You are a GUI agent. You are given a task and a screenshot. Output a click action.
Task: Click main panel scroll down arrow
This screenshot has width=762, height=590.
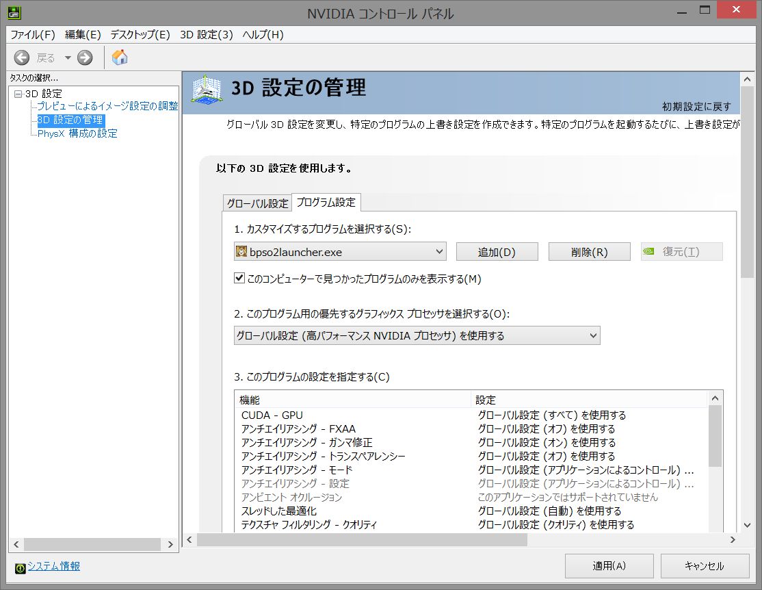click(x=748, y=525)
